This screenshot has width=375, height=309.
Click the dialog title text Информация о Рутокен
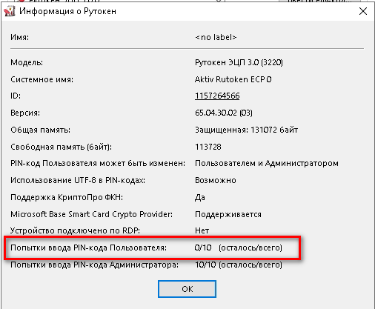(67, 11)
